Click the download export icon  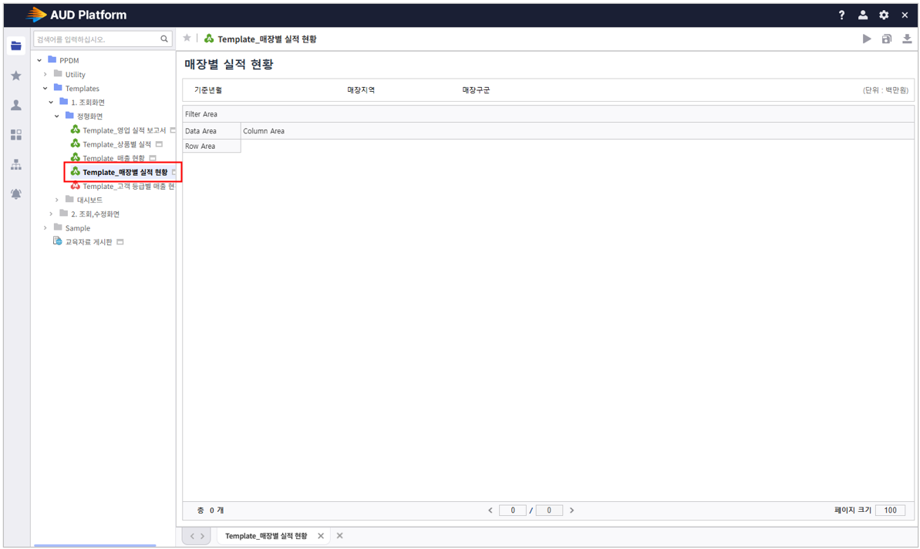[907, 39]
